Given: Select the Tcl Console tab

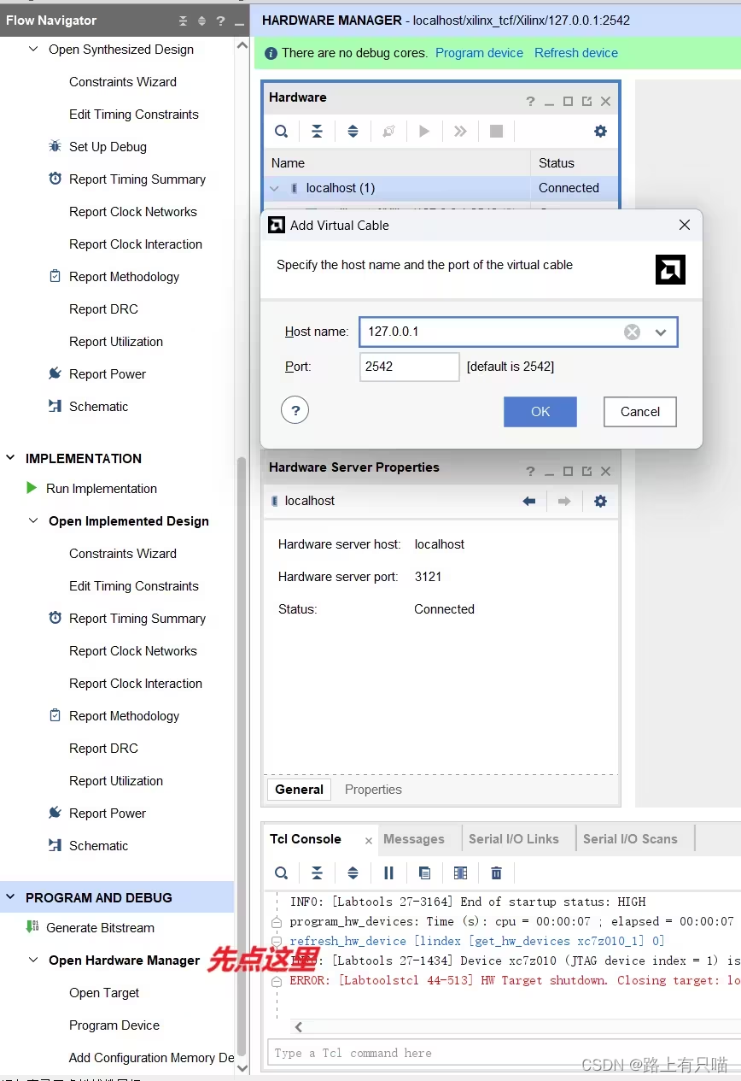Looking at the screenshot, I should click(x=306, y=839).
